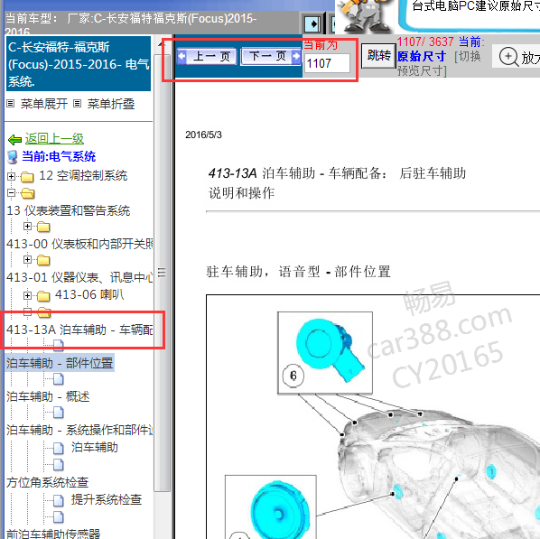Click folder icon beside 413-06 喇叭
This screenshot has width=540, height=539.
click(x=43, y=295)
